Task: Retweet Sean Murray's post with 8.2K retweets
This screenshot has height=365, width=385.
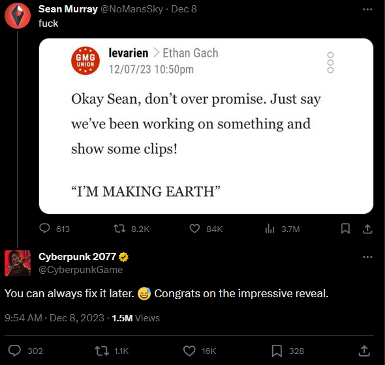Action: point(119,229)
